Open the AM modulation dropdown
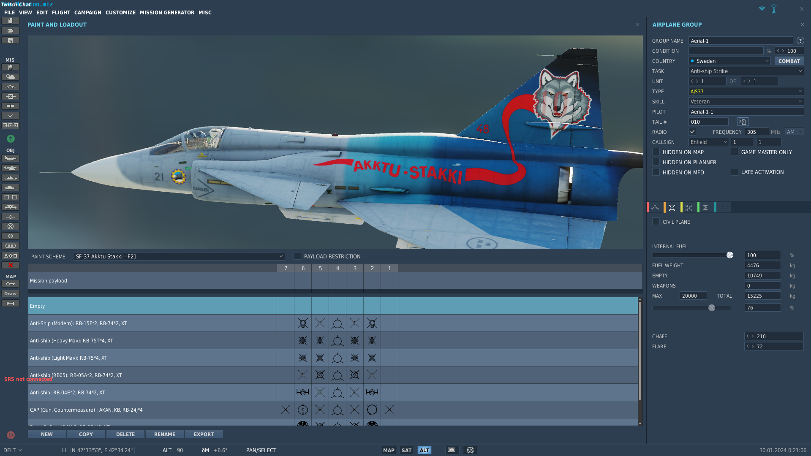The height and width of the screenshot is (456, 811). click(x=794, y=132)
